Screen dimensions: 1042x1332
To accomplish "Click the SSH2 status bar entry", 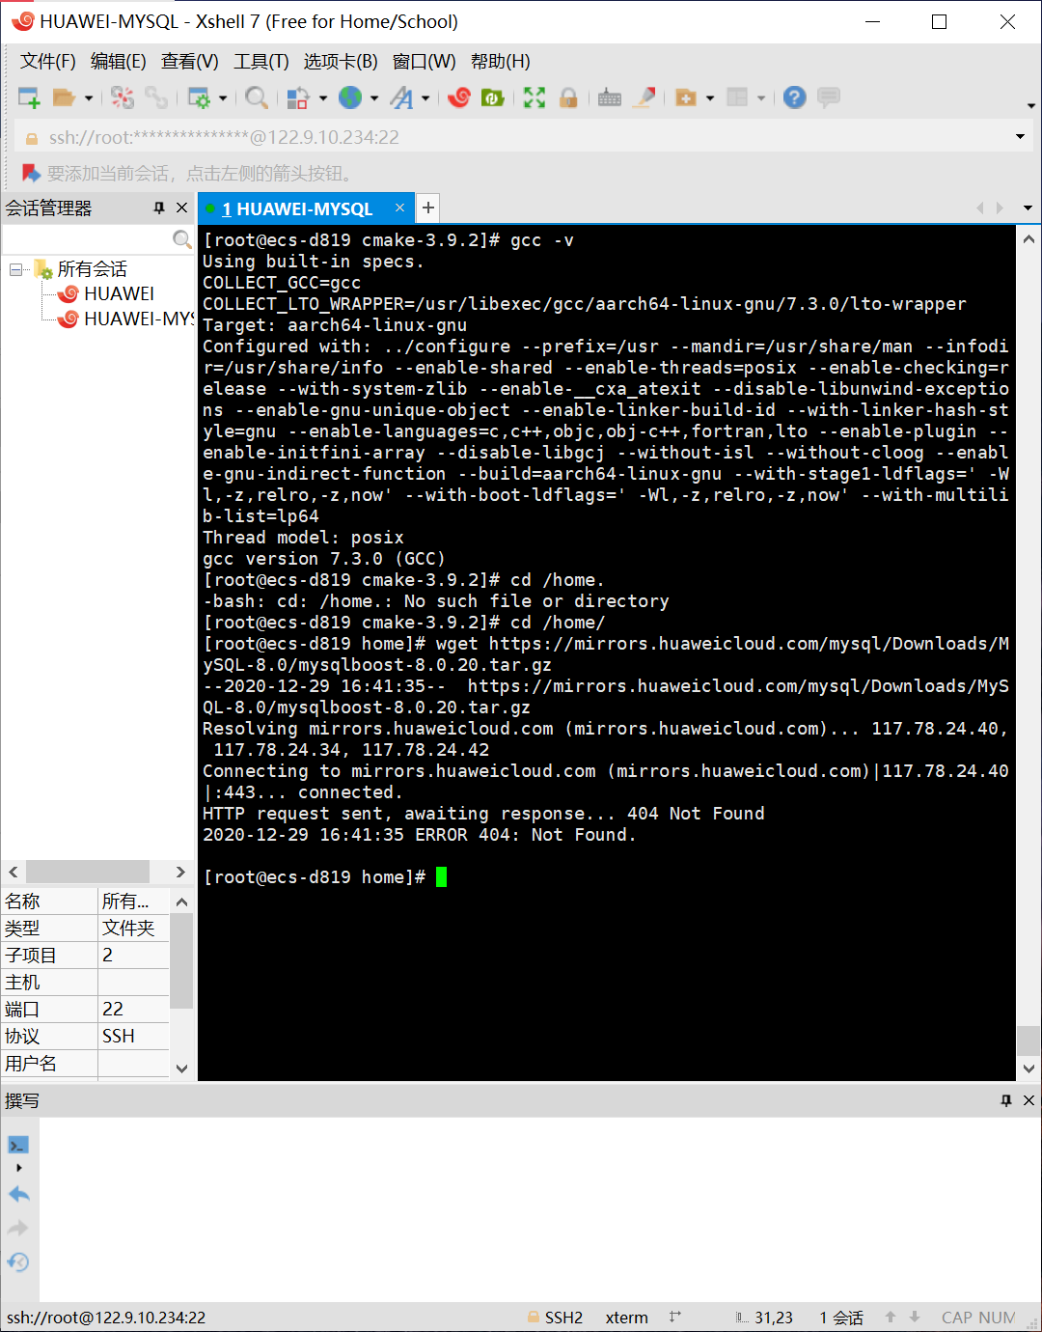I will (x=555, y=1318).
